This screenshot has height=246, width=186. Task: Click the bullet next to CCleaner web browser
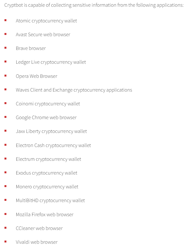(x=5, y=228)
